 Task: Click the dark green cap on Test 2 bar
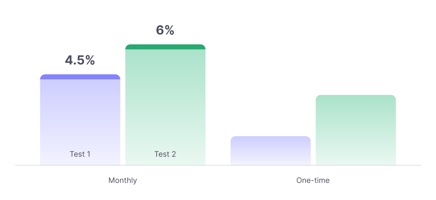(165, 47)
